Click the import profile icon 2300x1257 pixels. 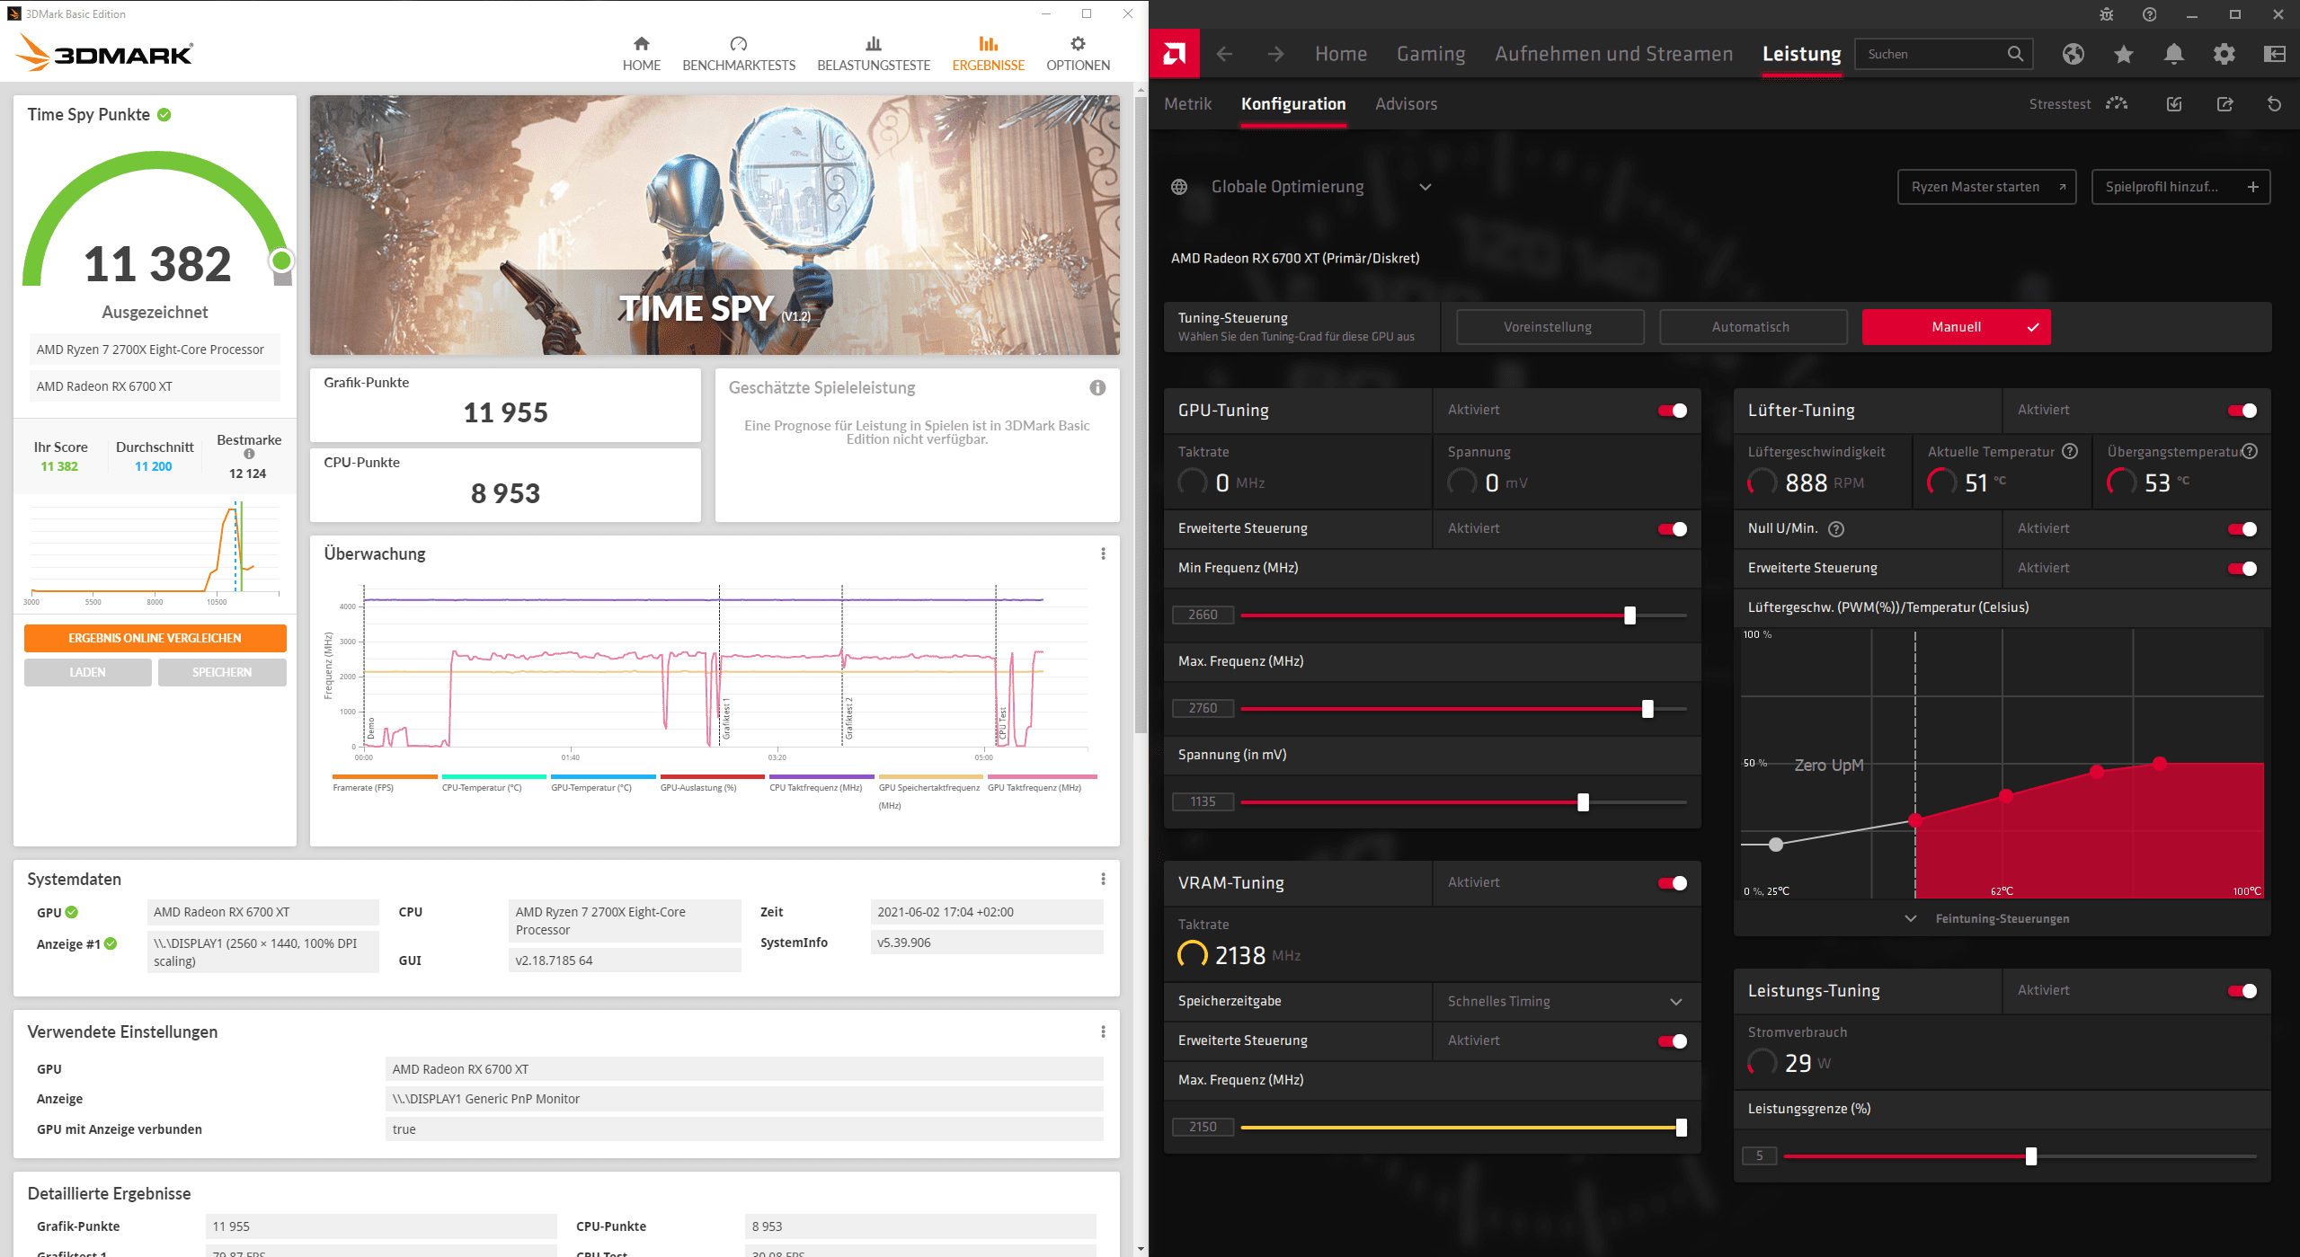(x=2173, y=104)
